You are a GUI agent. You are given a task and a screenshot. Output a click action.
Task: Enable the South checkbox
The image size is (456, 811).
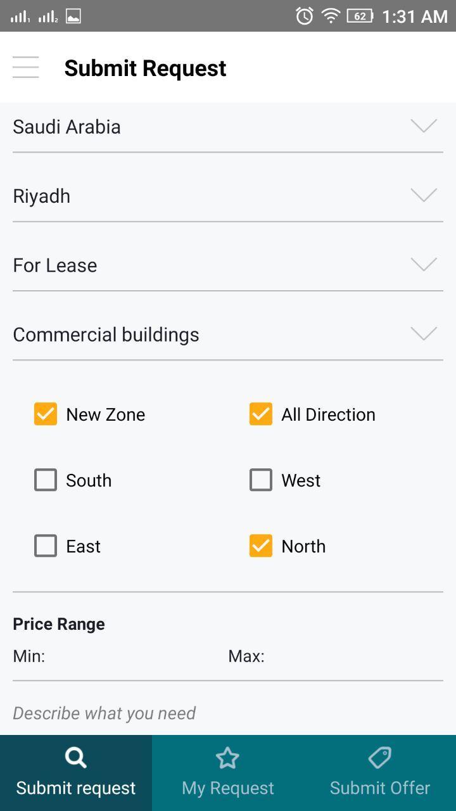(46, 480)
